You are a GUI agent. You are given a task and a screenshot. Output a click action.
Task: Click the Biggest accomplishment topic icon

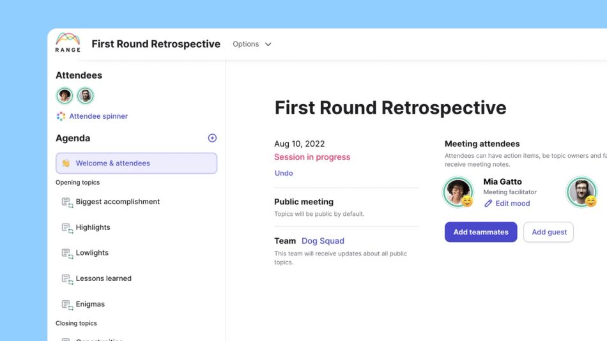(66, 202)
